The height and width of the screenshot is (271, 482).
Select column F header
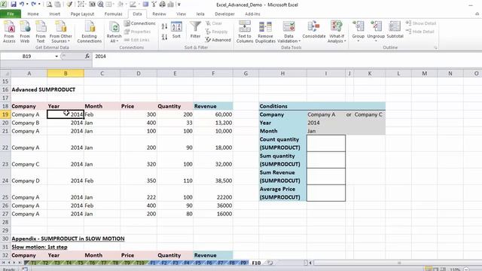213,74
